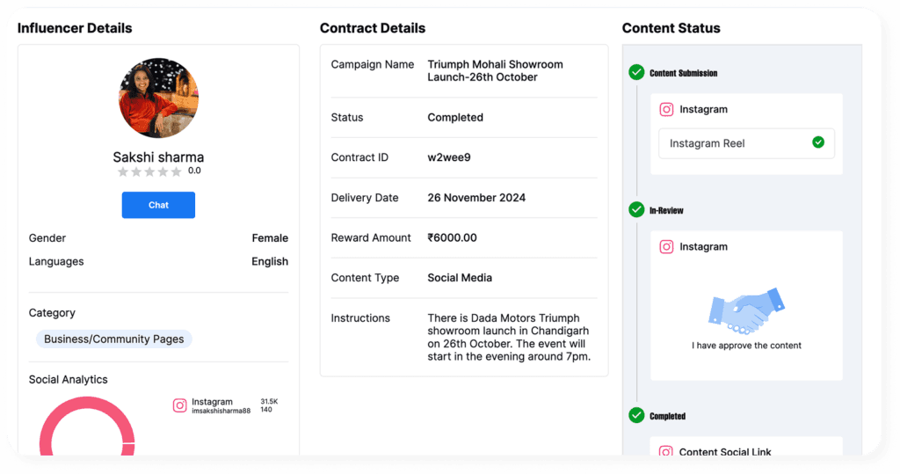
Task: Click the Completed status value
Action: click(455, 117)
